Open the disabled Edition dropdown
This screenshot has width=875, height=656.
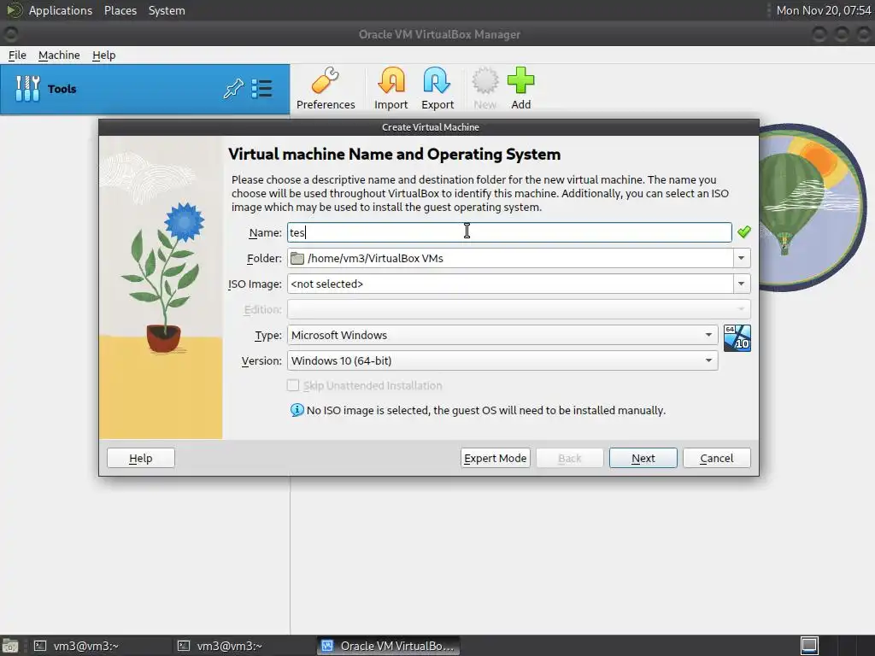click(519, 309)
